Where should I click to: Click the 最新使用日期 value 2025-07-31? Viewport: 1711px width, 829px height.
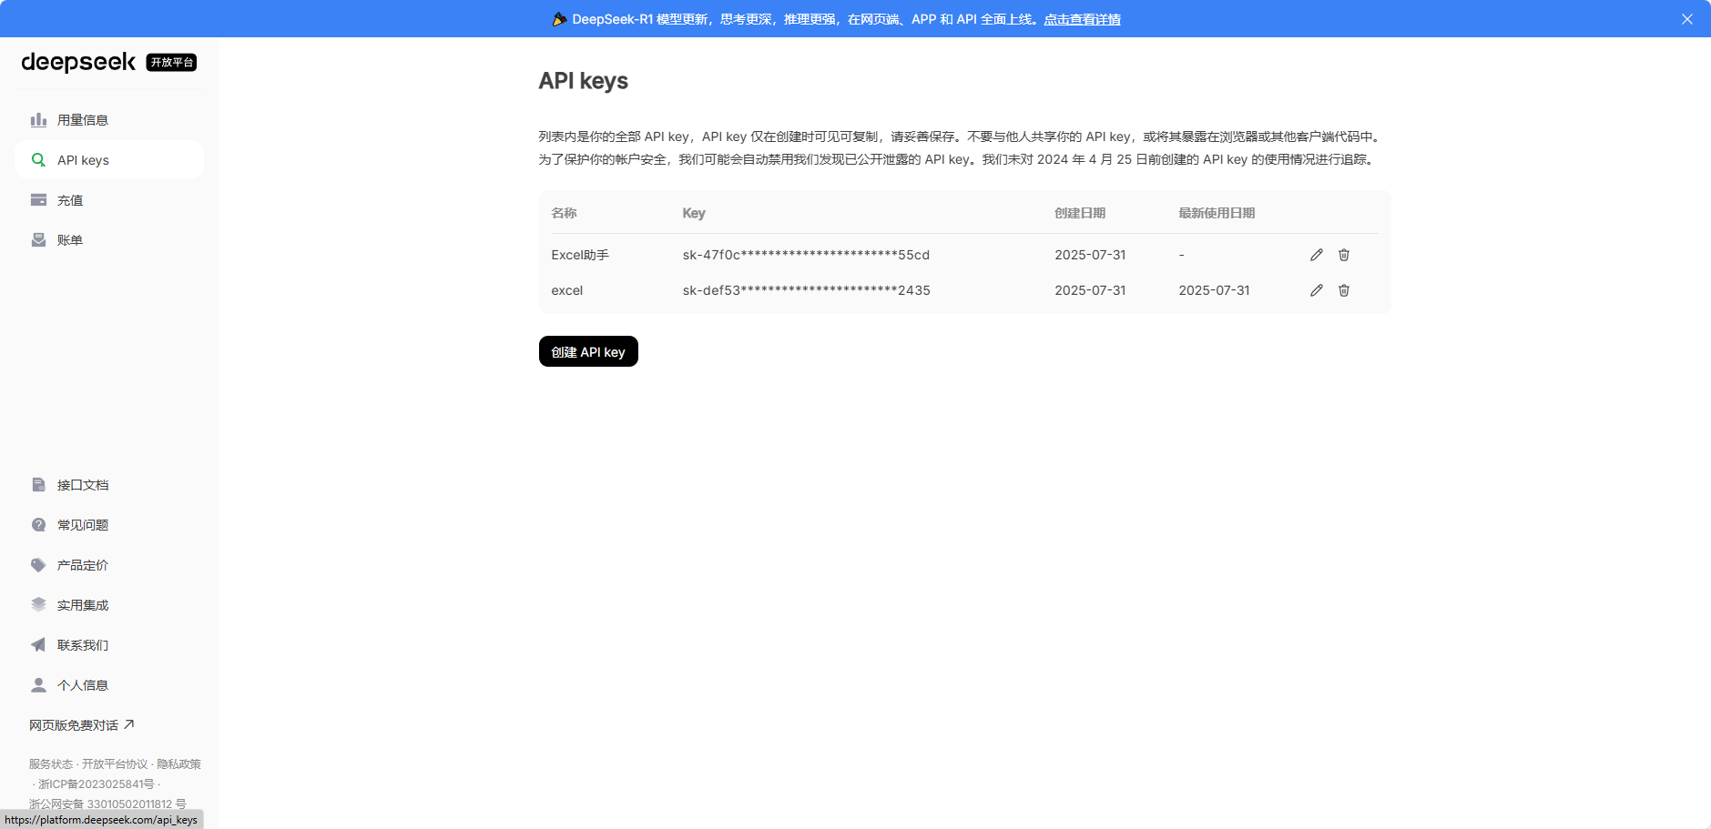tap(1214, 290)
